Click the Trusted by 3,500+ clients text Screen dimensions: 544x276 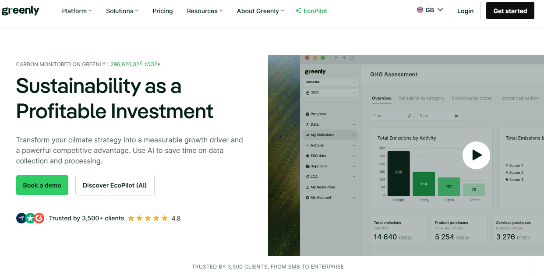[x=87, y=218]
